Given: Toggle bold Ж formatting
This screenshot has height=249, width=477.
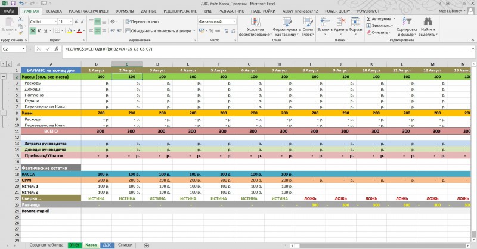Looking at the screenshot, I should pos(33,31).
